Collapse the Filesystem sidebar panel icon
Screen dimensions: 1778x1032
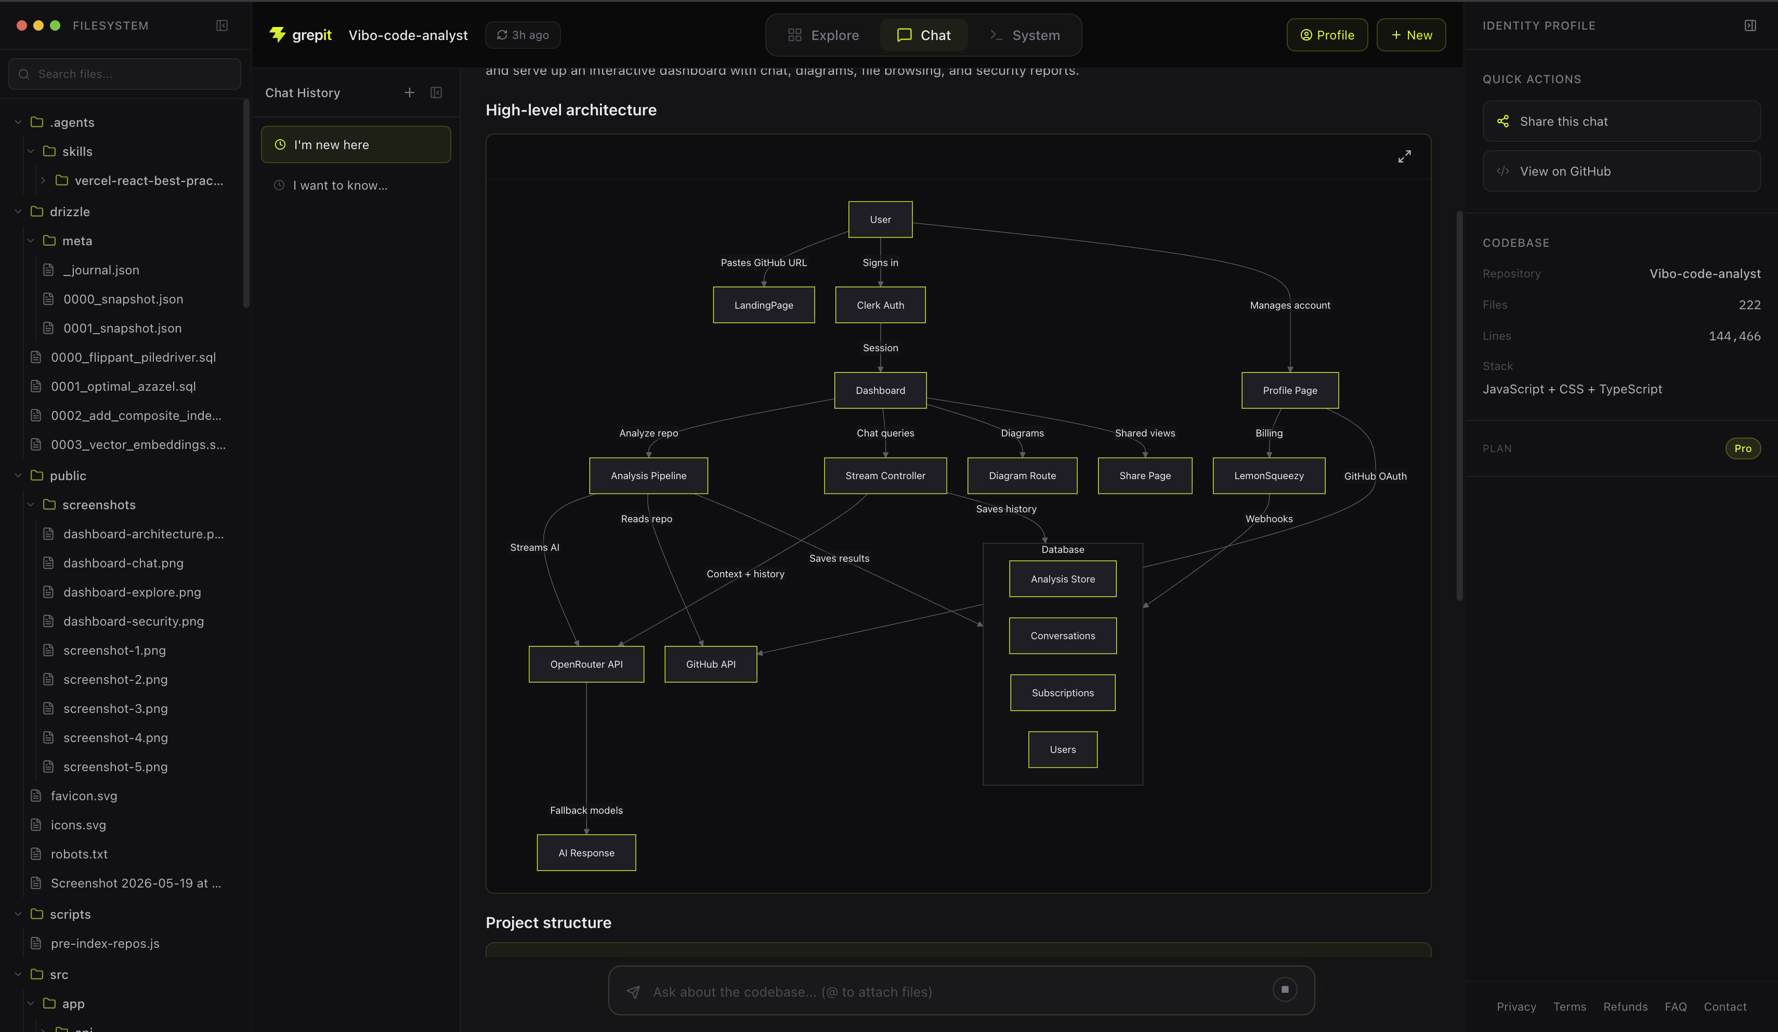pyautogui.click(x=221, y=25)
